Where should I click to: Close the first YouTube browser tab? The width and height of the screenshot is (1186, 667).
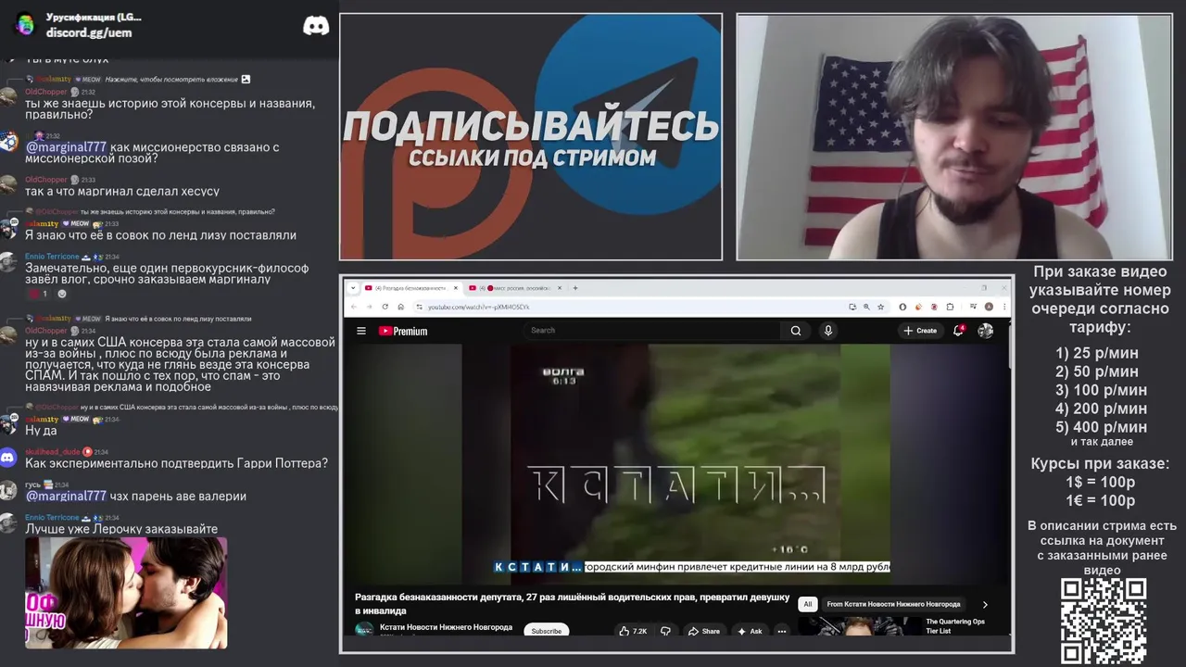(x=456, y=288)
